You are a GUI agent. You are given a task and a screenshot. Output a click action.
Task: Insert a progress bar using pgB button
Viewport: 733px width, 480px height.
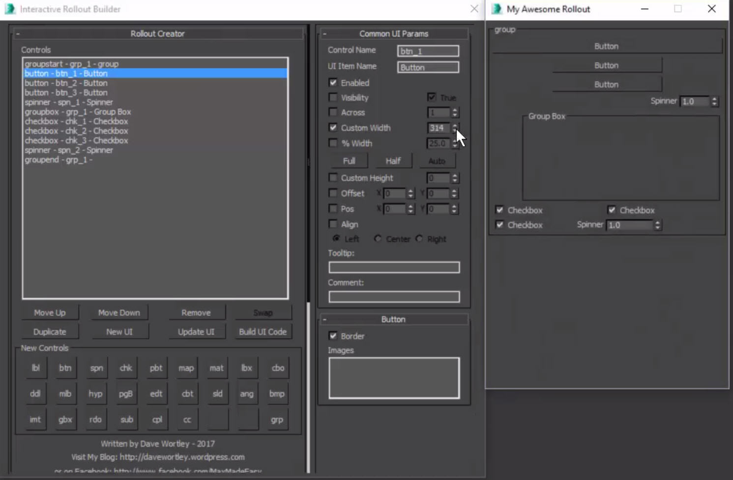126,394
